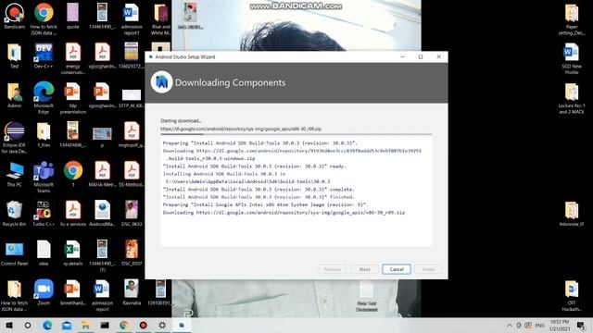Screen dimensions: 593x333
Task: Click the Android Studio taskbar icon
Action: pyautogui.click(x=182, y=325)
